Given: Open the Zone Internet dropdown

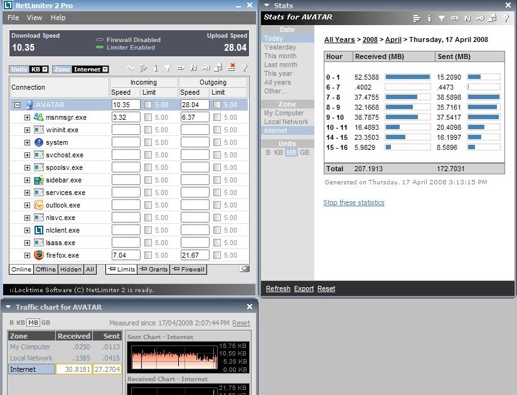Looking at the screenshot, I should [x=105, y=69].
